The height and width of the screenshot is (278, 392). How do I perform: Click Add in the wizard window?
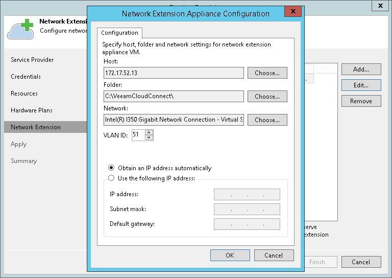click(x=361, y=69)
